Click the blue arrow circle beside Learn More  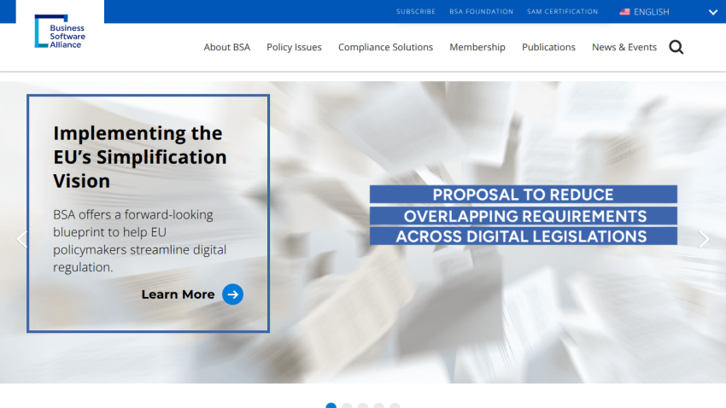(x=232, y=294)
